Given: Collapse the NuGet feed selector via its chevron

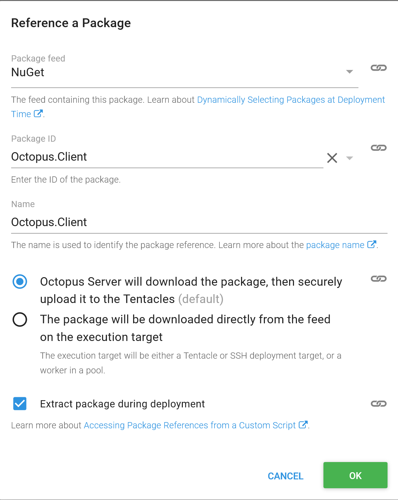Looking at the screenshot, I should [349, 72].
